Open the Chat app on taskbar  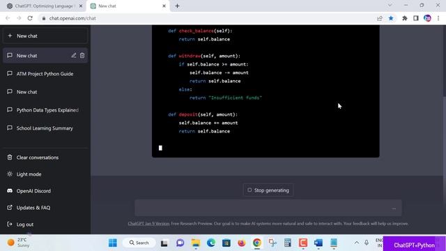click(x=180, y=243)
